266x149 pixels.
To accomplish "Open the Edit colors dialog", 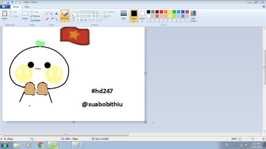I will point(193,16).
